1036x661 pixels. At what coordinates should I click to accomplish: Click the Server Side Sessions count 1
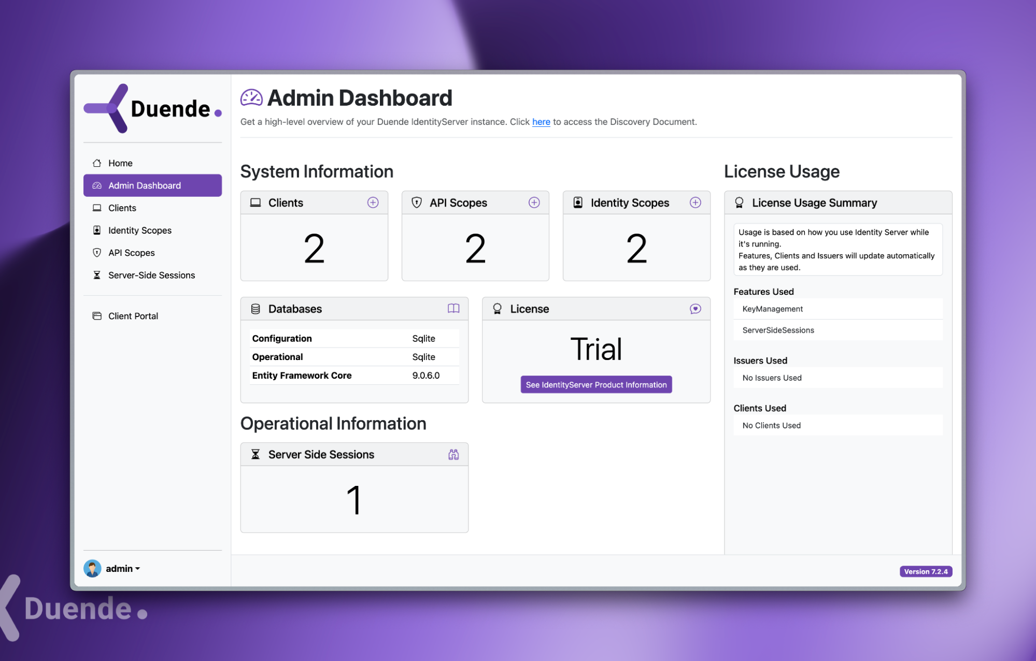coord(354,500)
